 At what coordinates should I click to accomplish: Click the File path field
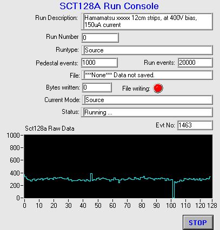[147, 75]
